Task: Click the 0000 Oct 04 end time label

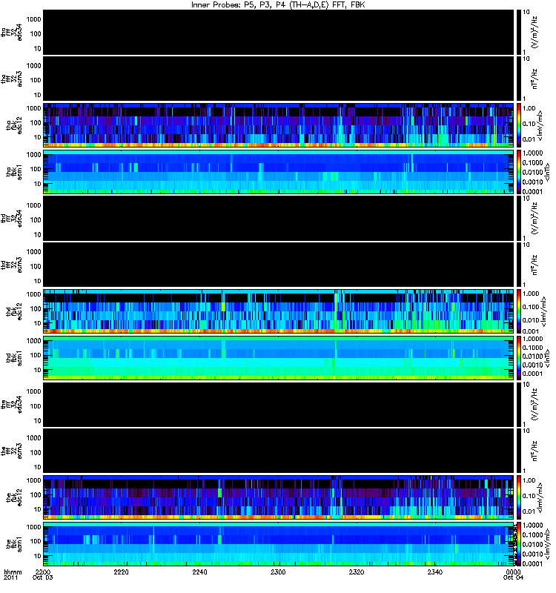Action: [x=513, y=574]
